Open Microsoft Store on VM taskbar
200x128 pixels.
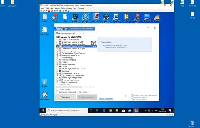[123, 111]
